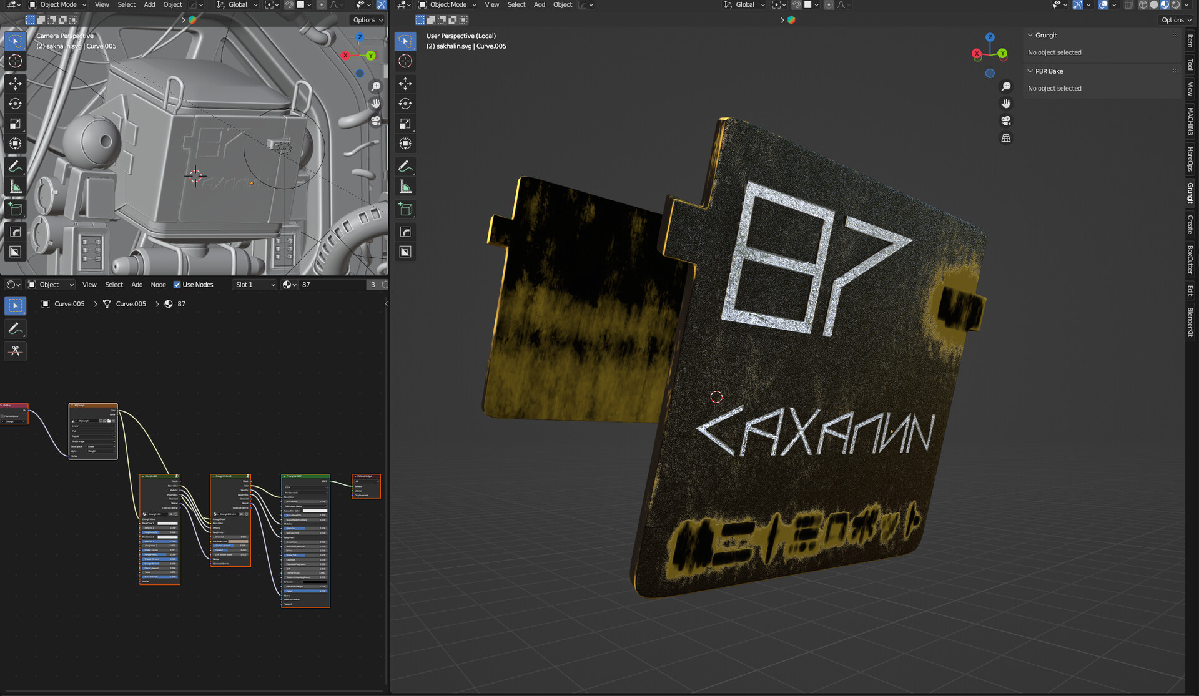The image size is (1199, 696).
Task: Open the Slot 1 dropdown
Action: pos(254,285)
